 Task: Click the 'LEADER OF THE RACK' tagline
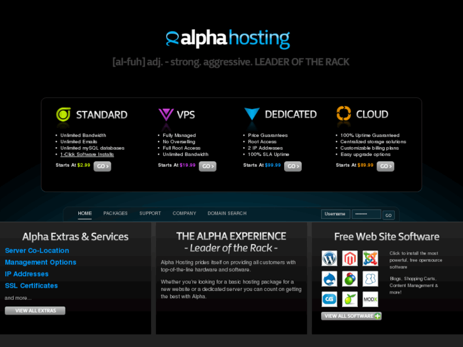click(302, 62)
